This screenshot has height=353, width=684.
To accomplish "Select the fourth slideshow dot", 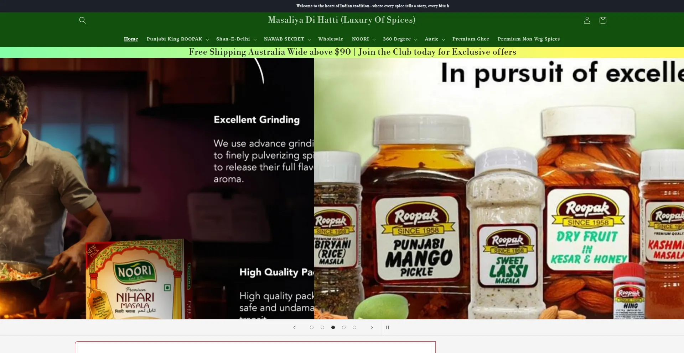I will pos(344,327).
